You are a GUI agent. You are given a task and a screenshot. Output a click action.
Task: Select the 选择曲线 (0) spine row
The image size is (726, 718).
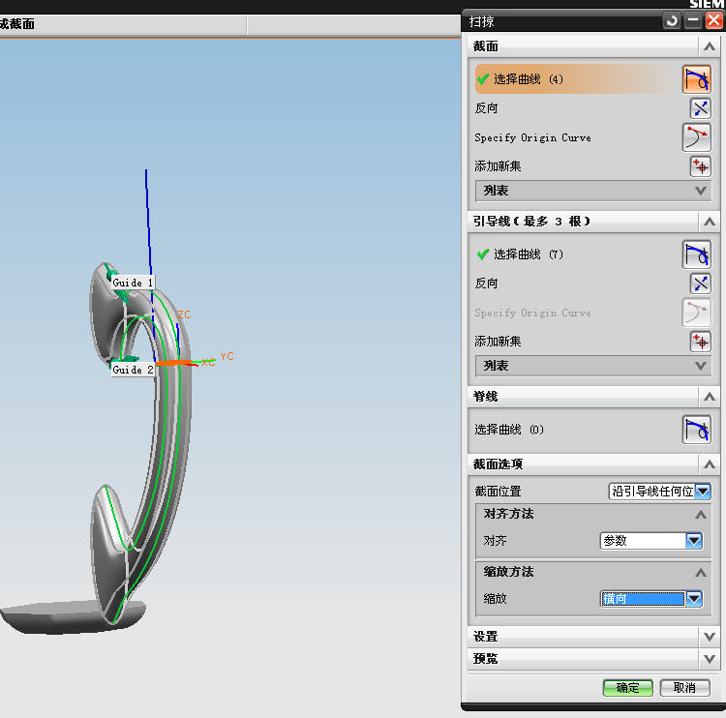point(577,430)
